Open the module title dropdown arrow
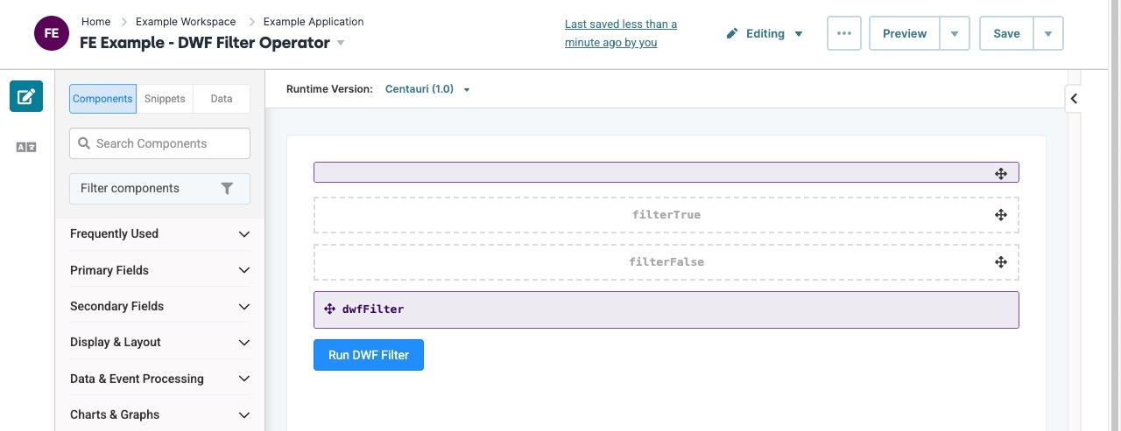The height and width of the screenshot is (431, 1121). point(341,43)
